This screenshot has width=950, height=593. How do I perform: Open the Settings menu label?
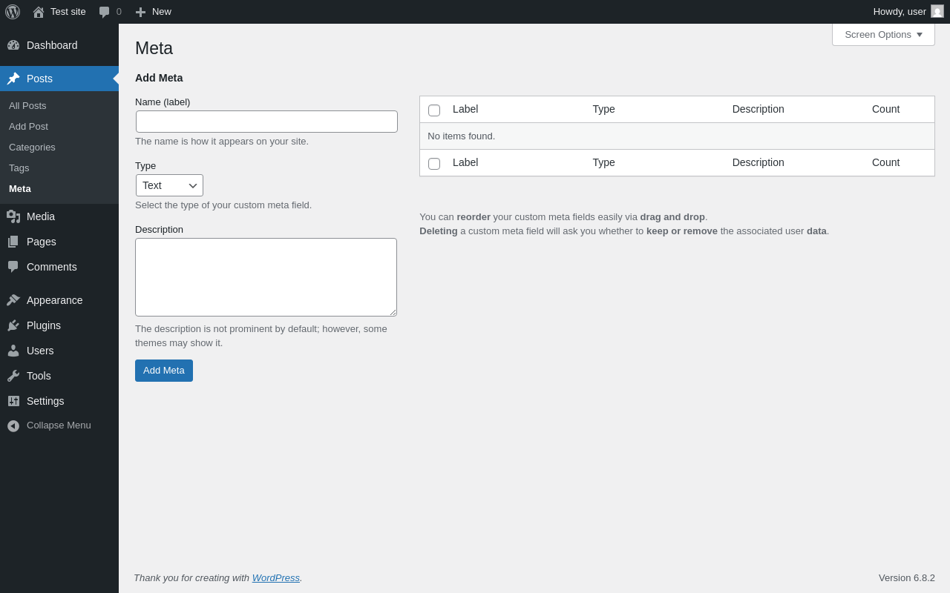point(45,401)
